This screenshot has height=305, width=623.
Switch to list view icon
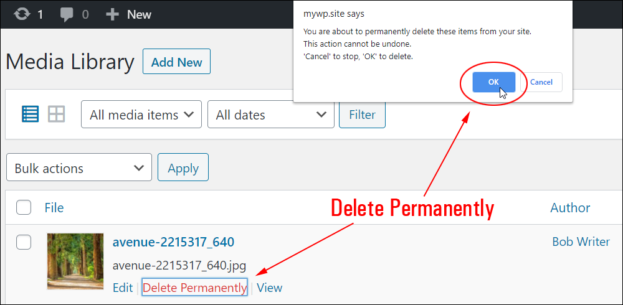pos(30,114)
